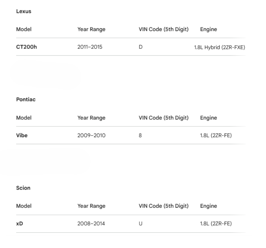
Task: Select VIN code 8 in Pontiac table
Action: pyautogui.click(x=140, y=135)
